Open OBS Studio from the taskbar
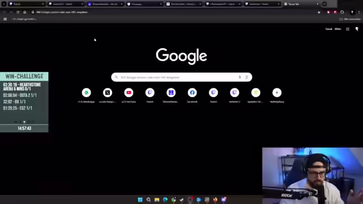The width and height of the screenshot is (363, 204). point(190,199)
